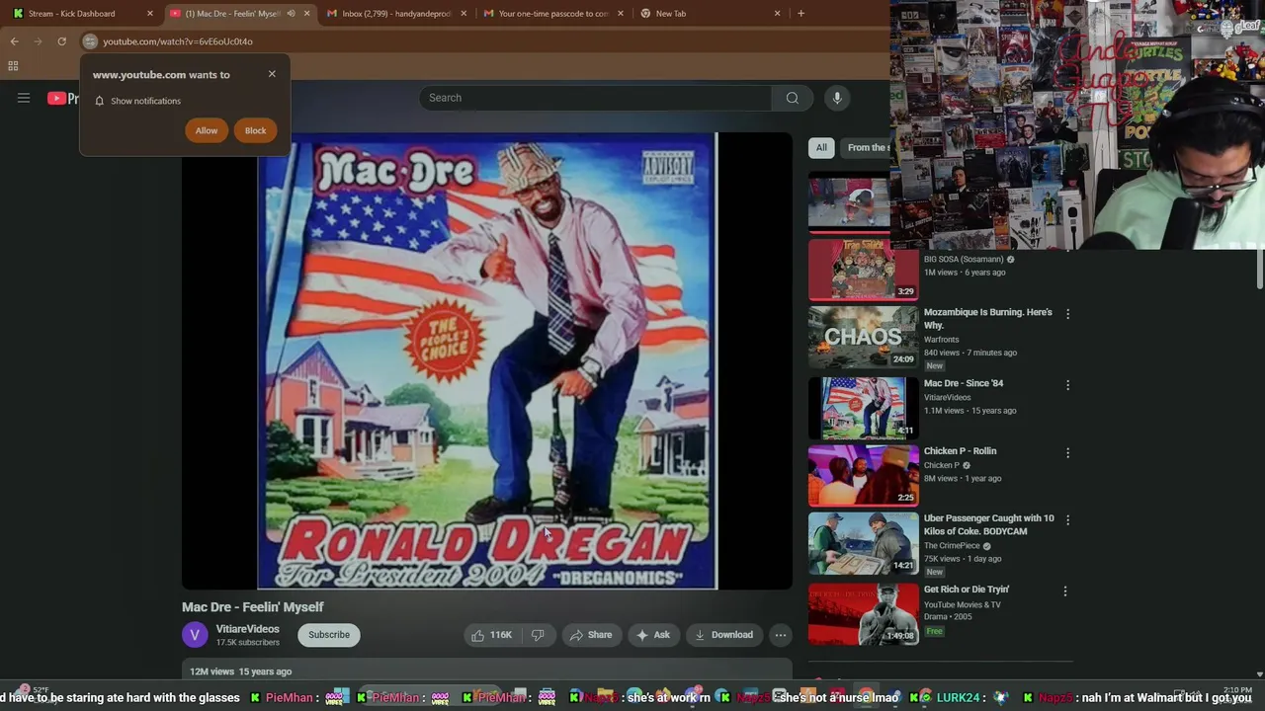This screenshot has width=1265, height=711.
Task: Click the Mac Dre video player
Action: 487,360
